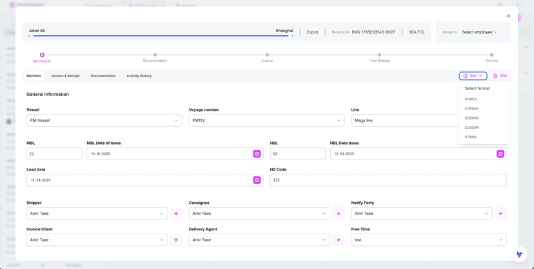Choose IFTMIN format from the list
This screenshot has height=269, width=534.
pyautogui.click(x=471, y=137)
